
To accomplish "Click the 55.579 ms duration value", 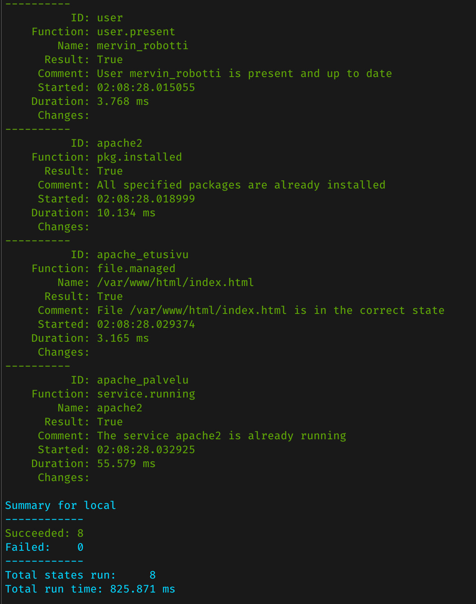I will tap(126, 464).
